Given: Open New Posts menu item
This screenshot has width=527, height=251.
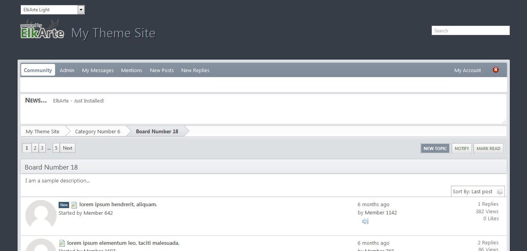Looking at the screenshot, I should click(162, 70).
